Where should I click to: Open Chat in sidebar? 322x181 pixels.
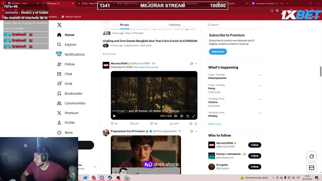pyautogui.click(x=64, y=74)
